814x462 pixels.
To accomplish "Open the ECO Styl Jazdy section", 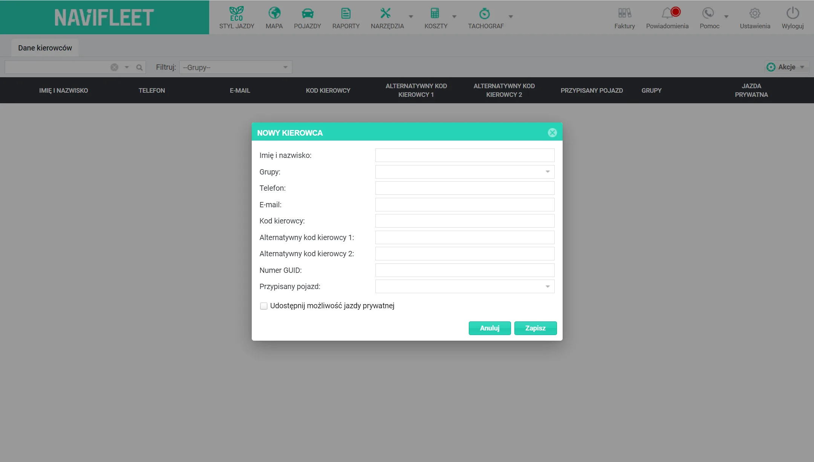I will pyautogui.click(x=237, y=17).
